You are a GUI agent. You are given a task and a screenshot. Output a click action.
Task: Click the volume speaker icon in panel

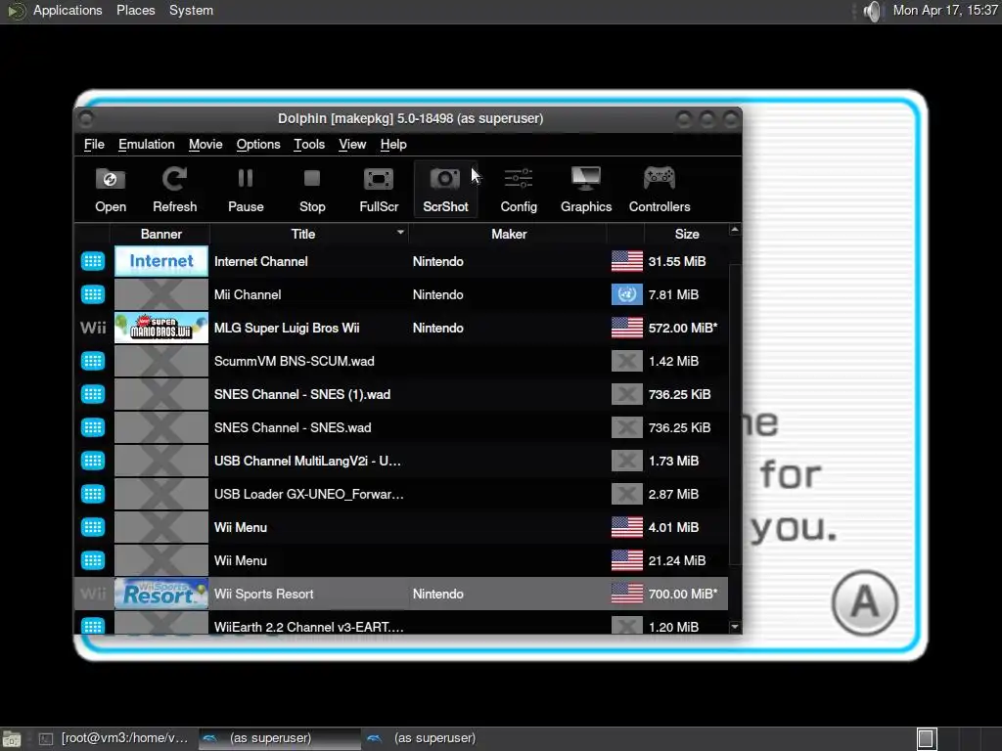pyautogui.click(x=872, y=11)
